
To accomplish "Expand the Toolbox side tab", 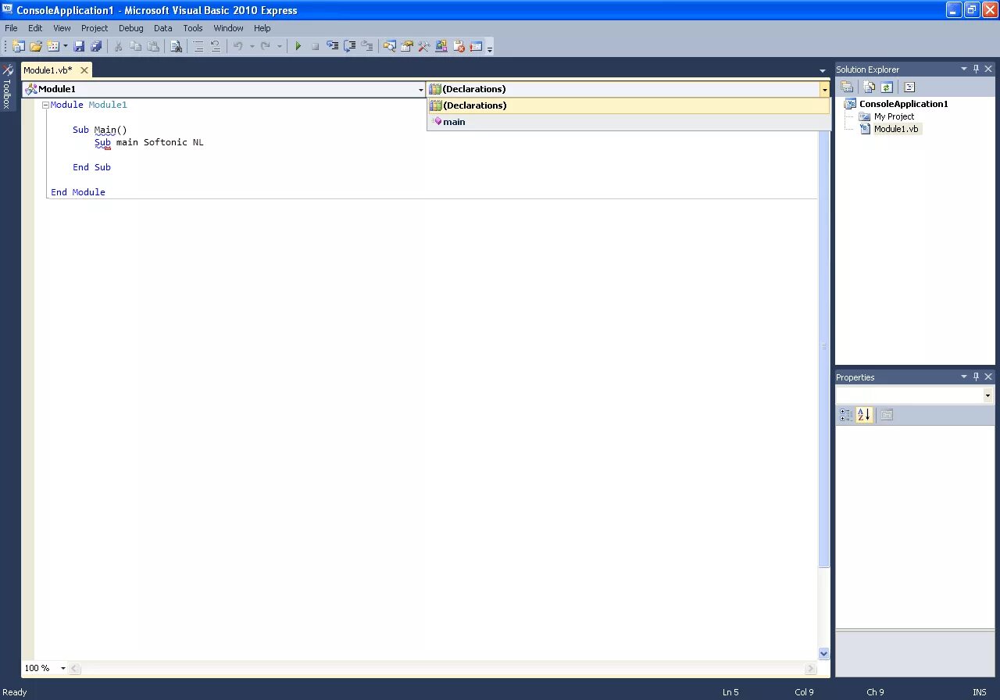I will (x=7, y=87).
